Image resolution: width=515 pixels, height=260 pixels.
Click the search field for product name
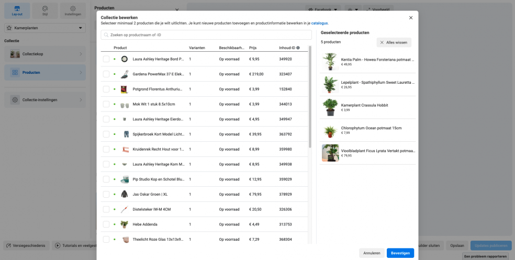pyautogui.click(x=206, y=35)
